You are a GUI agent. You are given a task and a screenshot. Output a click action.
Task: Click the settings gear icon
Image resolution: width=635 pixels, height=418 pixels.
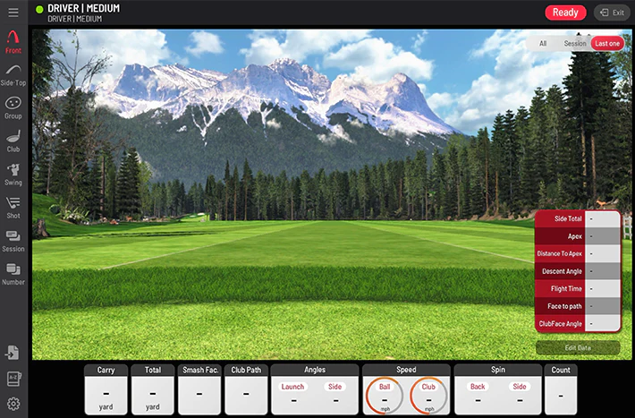tap(13, 404)
